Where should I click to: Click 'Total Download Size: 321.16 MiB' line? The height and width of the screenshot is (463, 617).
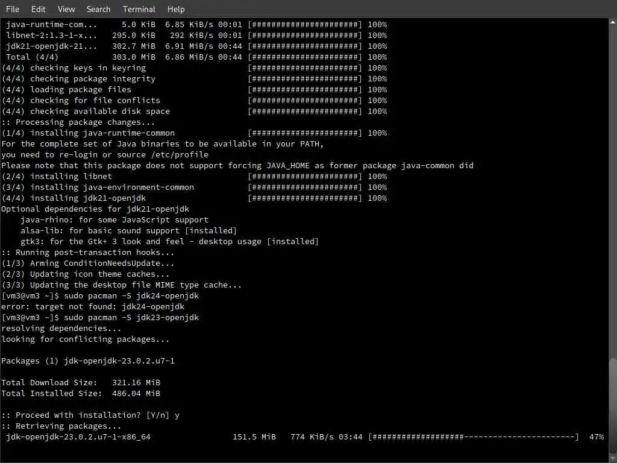tap(81, 383)
